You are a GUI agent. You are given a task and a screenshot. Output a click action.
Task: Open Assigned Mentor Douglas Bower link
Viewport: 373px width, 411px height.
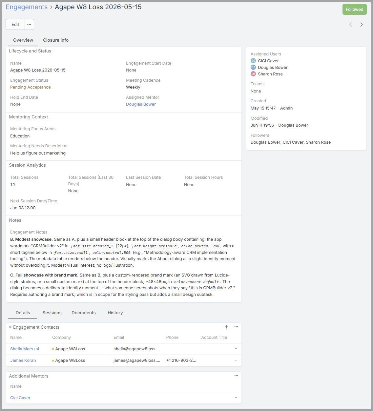141,104
